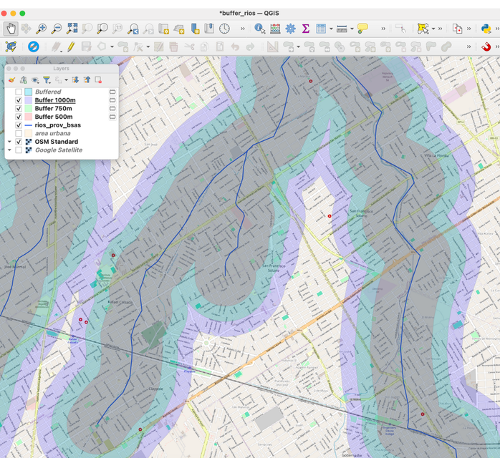Enable the Google Satellite layer checkbox
Image resolution: width=500 pixels, height=458 pixels.
click(x=19, y=150)
